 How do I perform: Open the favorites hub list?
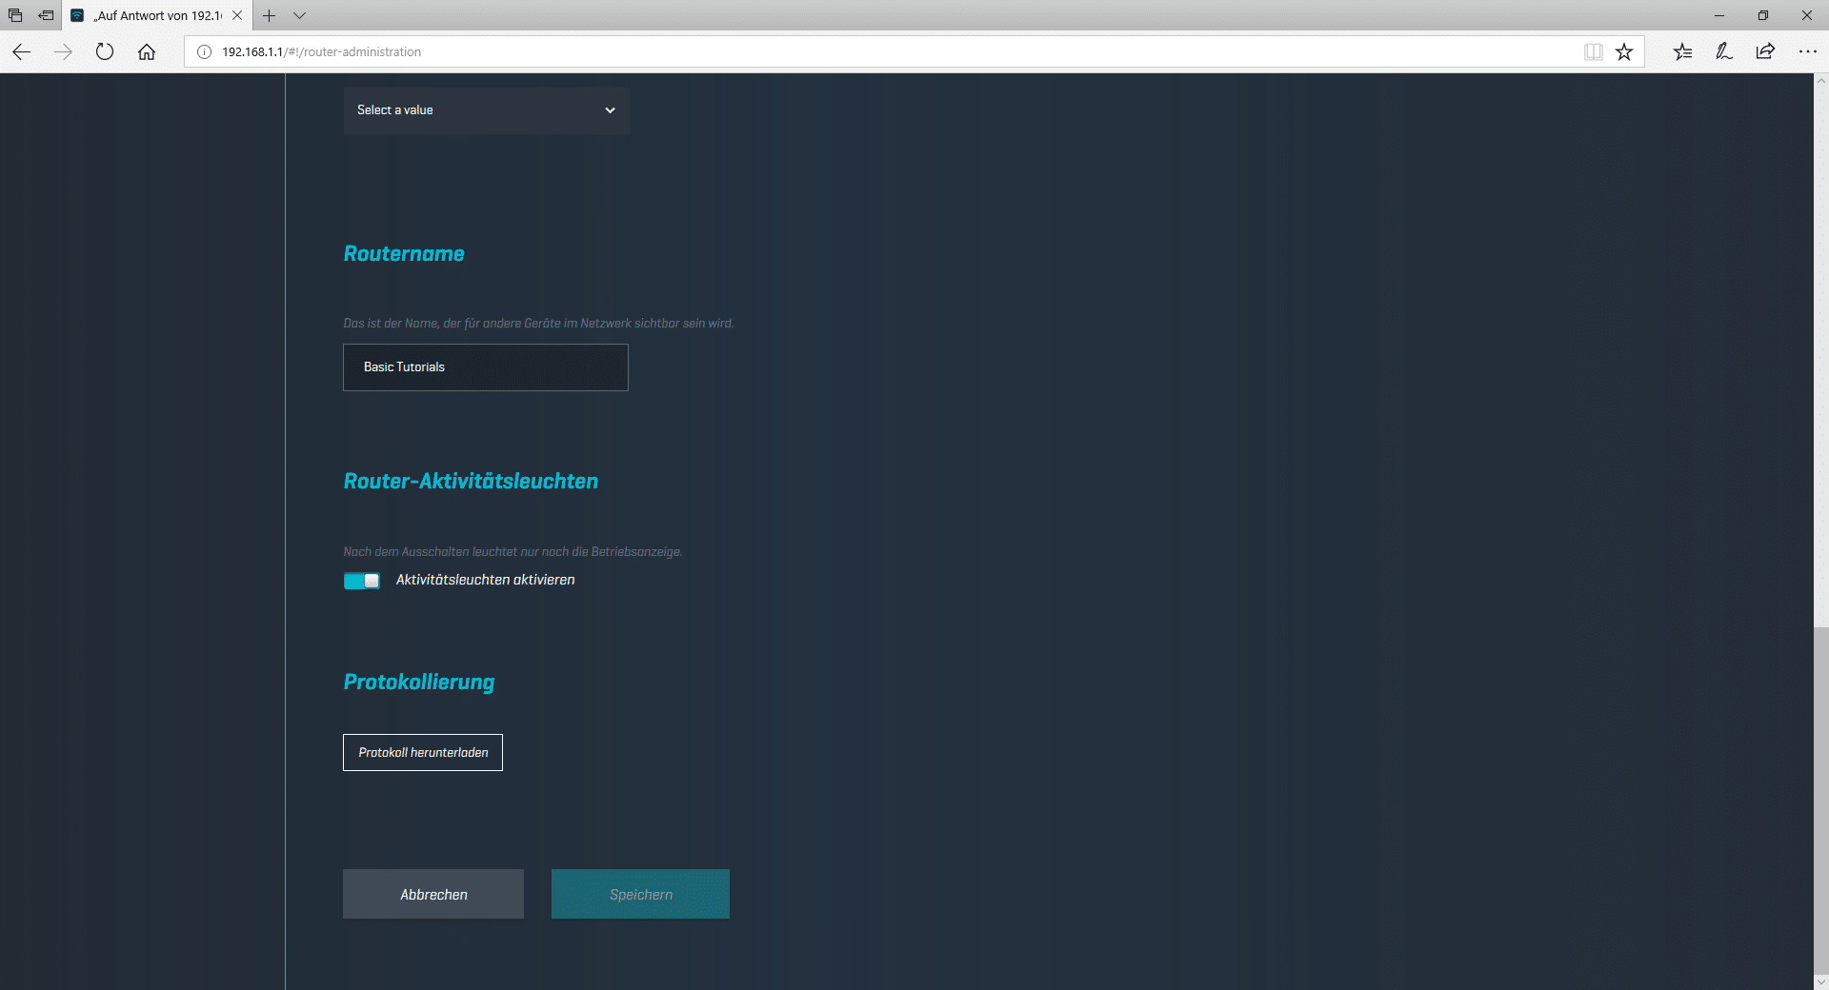[1682, 52]
